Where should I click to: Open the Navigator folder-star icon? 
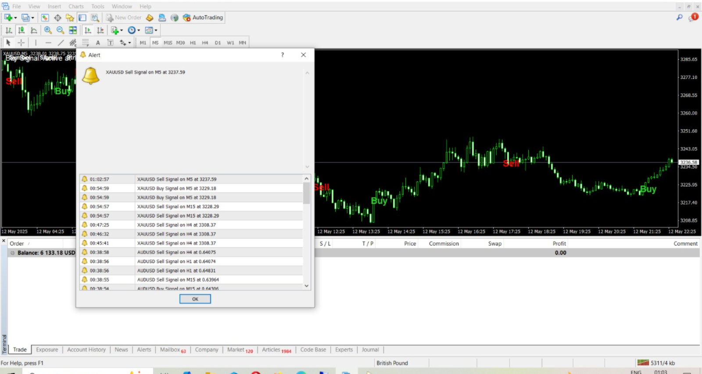[x=70, y=18]
